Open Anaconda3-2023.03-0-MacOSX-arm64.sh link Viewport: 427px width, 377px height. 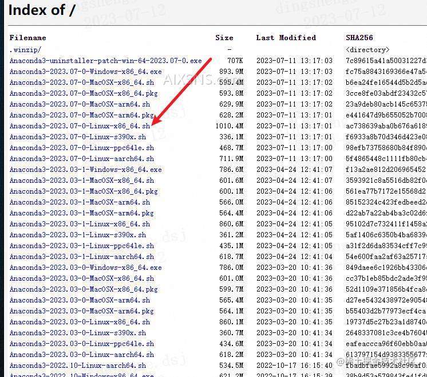pos(80,300)
